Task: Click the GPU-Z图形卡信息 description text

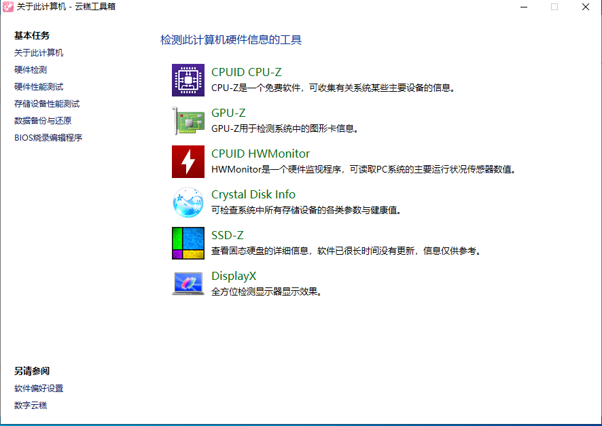Action: click(x=285, y=128)
